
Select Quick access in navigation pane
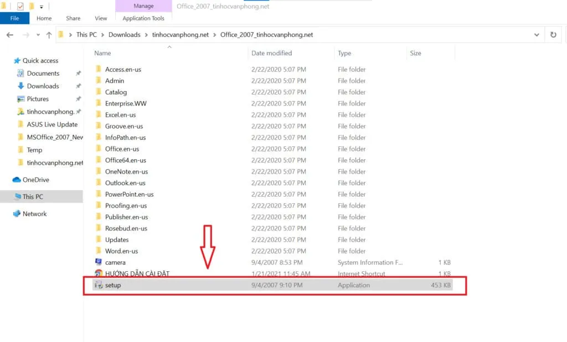click(40, 61)
